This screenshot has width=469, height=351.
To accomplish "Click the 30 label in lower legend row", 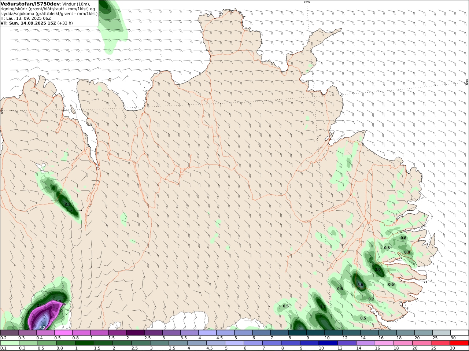I will point(453,348).
